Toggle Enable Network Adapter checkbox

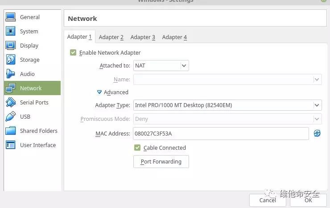[x=73, y=53]
